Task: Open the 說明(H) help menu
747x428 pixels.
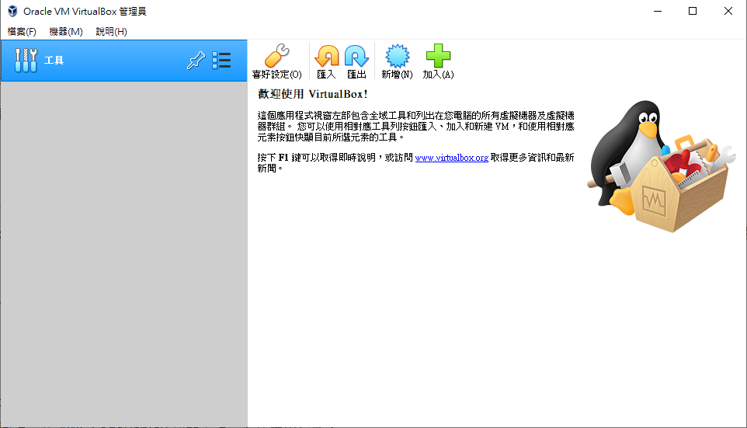Action: pyautogui.click(x=111, y=31)
